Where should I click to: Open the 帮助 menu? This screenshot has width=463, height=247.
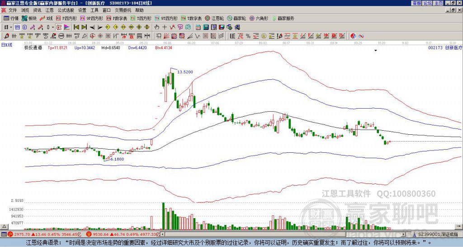tap(139, 10)
